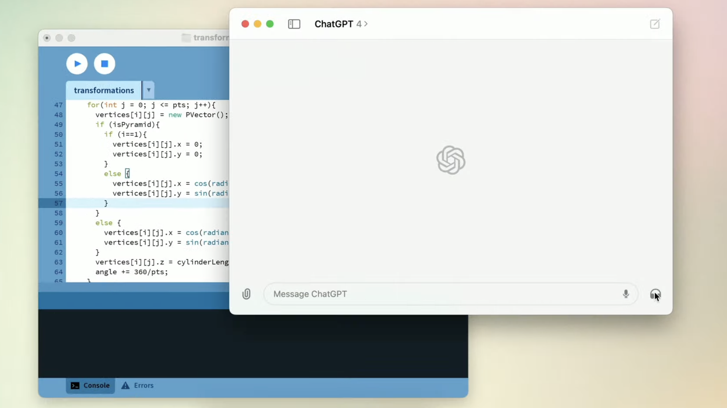Click the dropdown arrow next to transformations tab
This screenshot has height=408, width=727.
click(149, 90)
